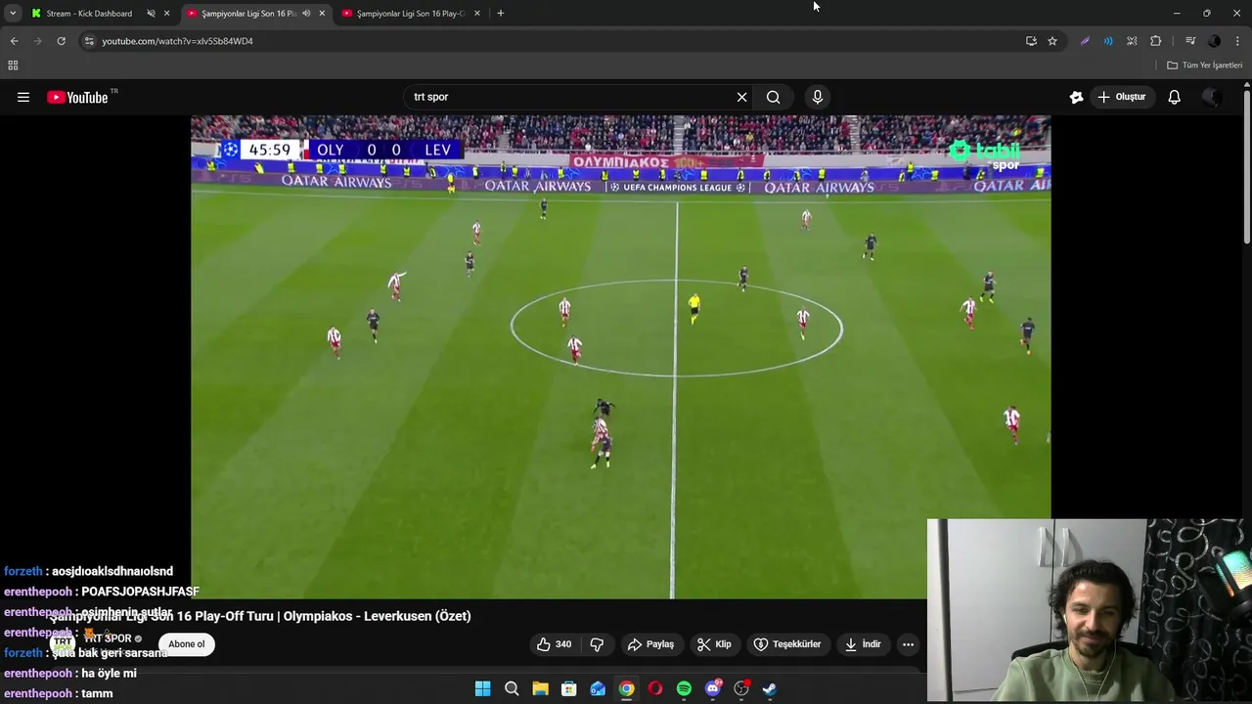
Task: Close the third Şampiyonlar Ligi tab
Action: pos(477,14)
